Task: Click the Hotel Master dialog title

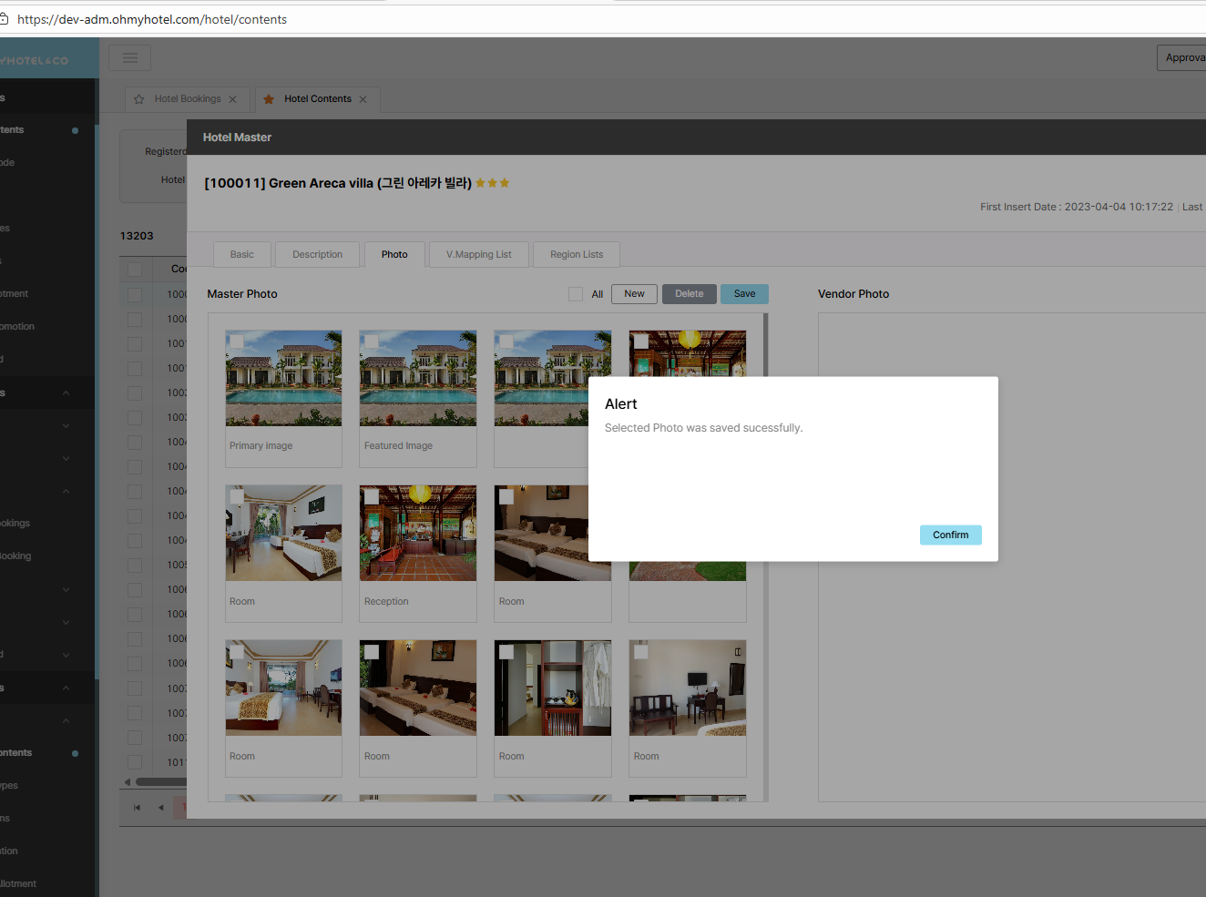Action: (x=238, y=138)
